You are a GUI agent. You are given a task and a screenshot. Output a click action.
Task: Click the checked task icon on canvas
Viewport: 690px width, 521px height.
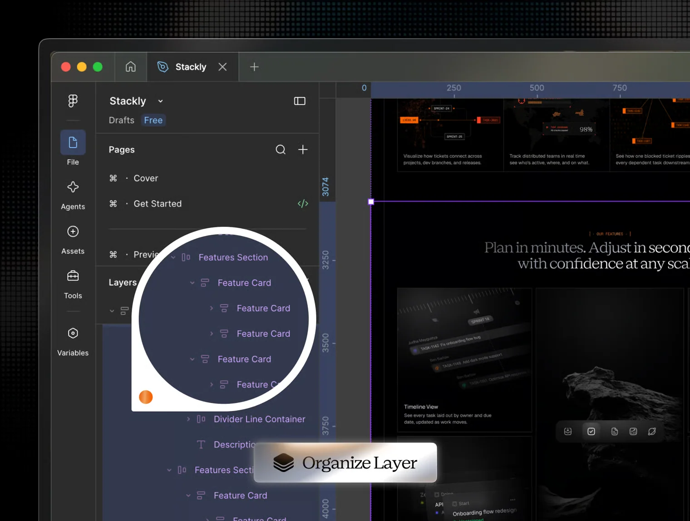pos(591,432)
